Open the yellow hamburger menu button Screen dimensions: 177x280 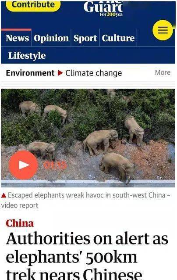point(163,30)
